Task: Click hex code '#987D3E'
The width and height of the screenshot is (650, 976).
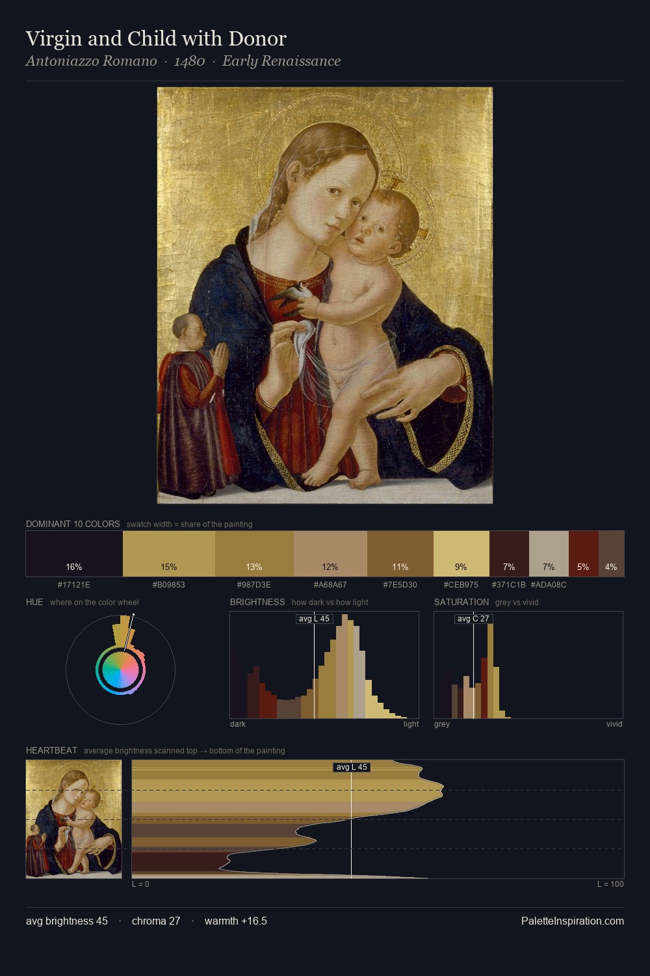Action: [x=254, y=585]
